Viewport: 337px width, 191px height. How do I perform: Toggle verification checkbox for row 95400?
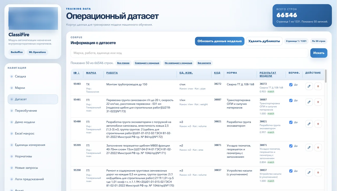click(291, 122)
